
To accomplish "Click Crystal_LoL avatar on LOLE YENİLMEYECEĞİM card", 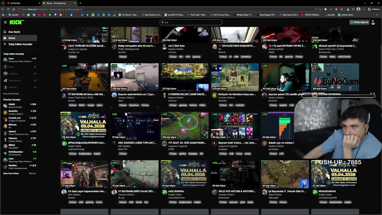I will pyautogui.click(x=64, y=47).
